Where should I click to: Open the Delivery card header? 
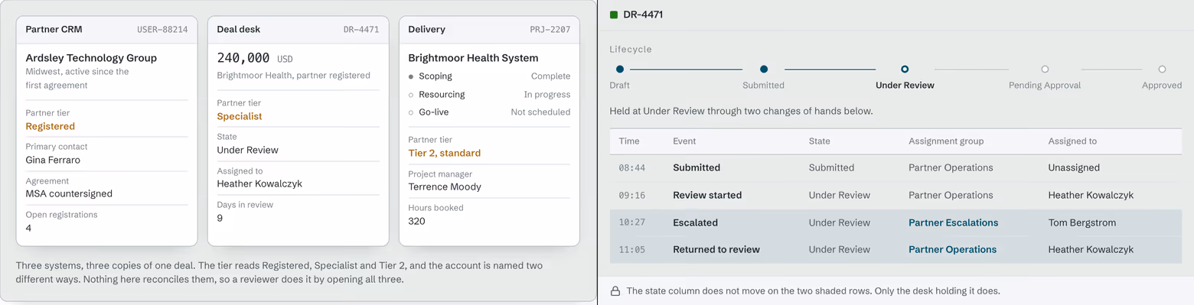[489, 30]
